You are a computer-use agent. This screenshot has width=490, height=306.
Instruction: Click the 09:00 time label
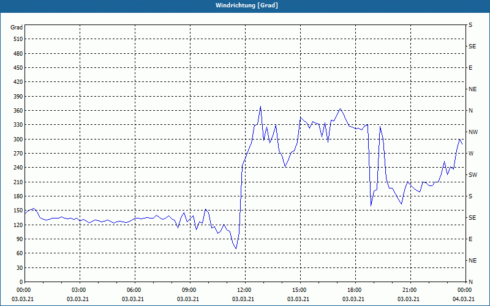pyautogui.click(x=188, y=289)
